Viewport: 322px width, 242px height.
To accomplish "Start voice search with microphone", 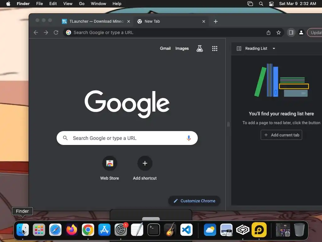I will (189, 138).
